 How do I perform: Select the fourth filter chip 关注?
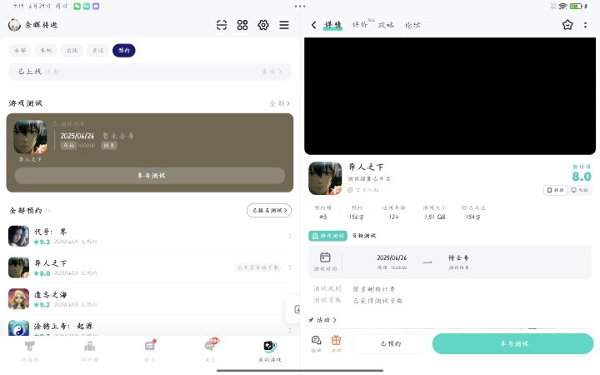98,51
